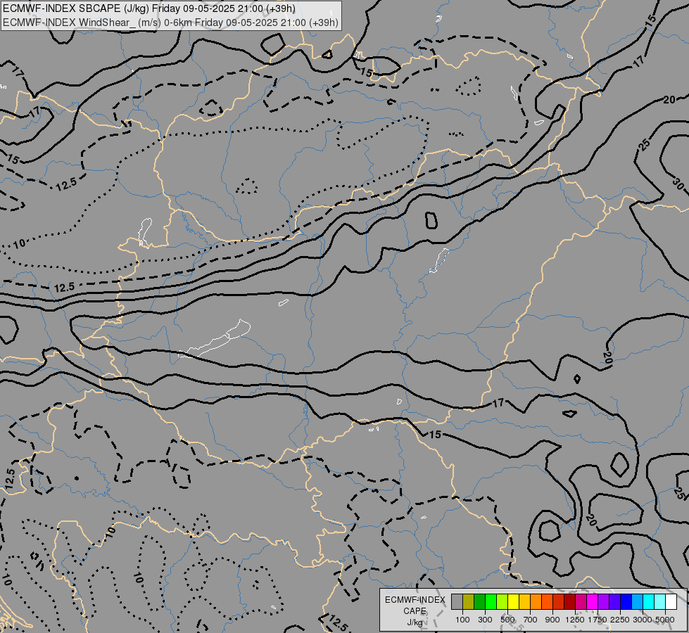Select the cyan swatch after 3000
689x633 pixels.
click(x=648, y=602)
